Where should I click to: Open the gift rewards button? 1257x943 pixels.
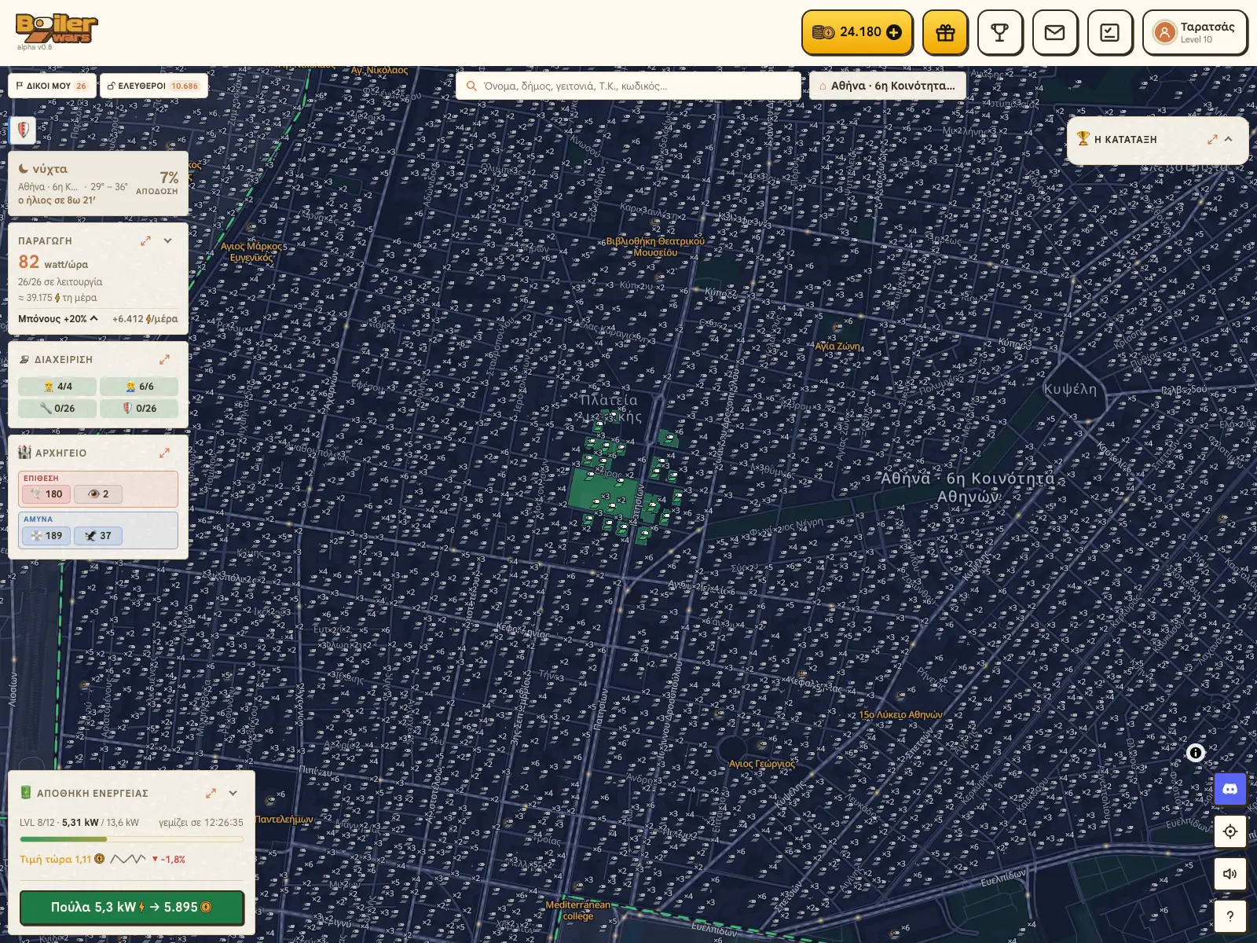point(945,32)
